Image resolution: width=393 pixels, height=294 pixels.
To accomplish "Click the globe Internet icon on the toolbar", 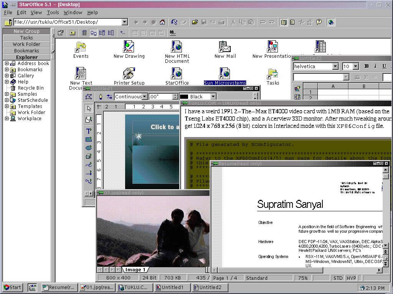I will coord(331,22).
